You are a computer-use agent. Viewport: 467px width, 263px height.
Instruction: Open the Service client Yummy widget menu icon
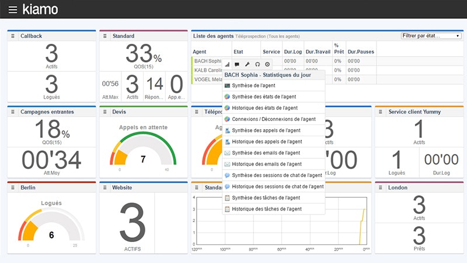click(381, 112)
